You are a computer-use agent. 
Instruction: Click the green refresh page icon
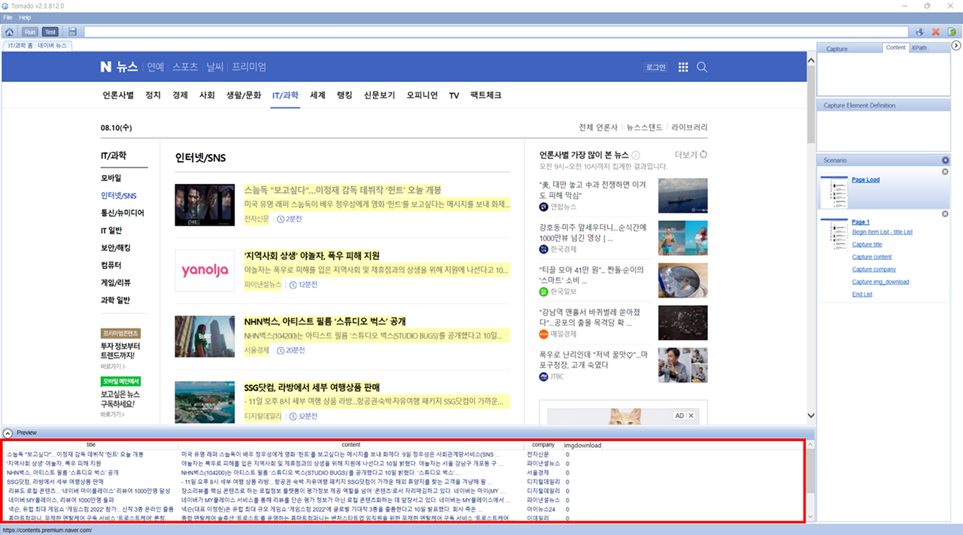[x=952, y=32]
